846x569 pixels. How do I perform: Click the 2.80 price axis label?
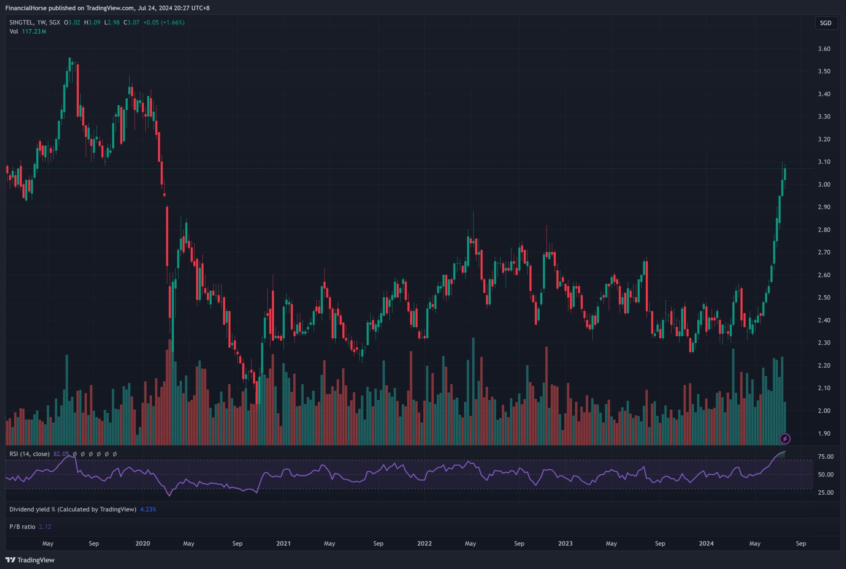coord(824,230)
